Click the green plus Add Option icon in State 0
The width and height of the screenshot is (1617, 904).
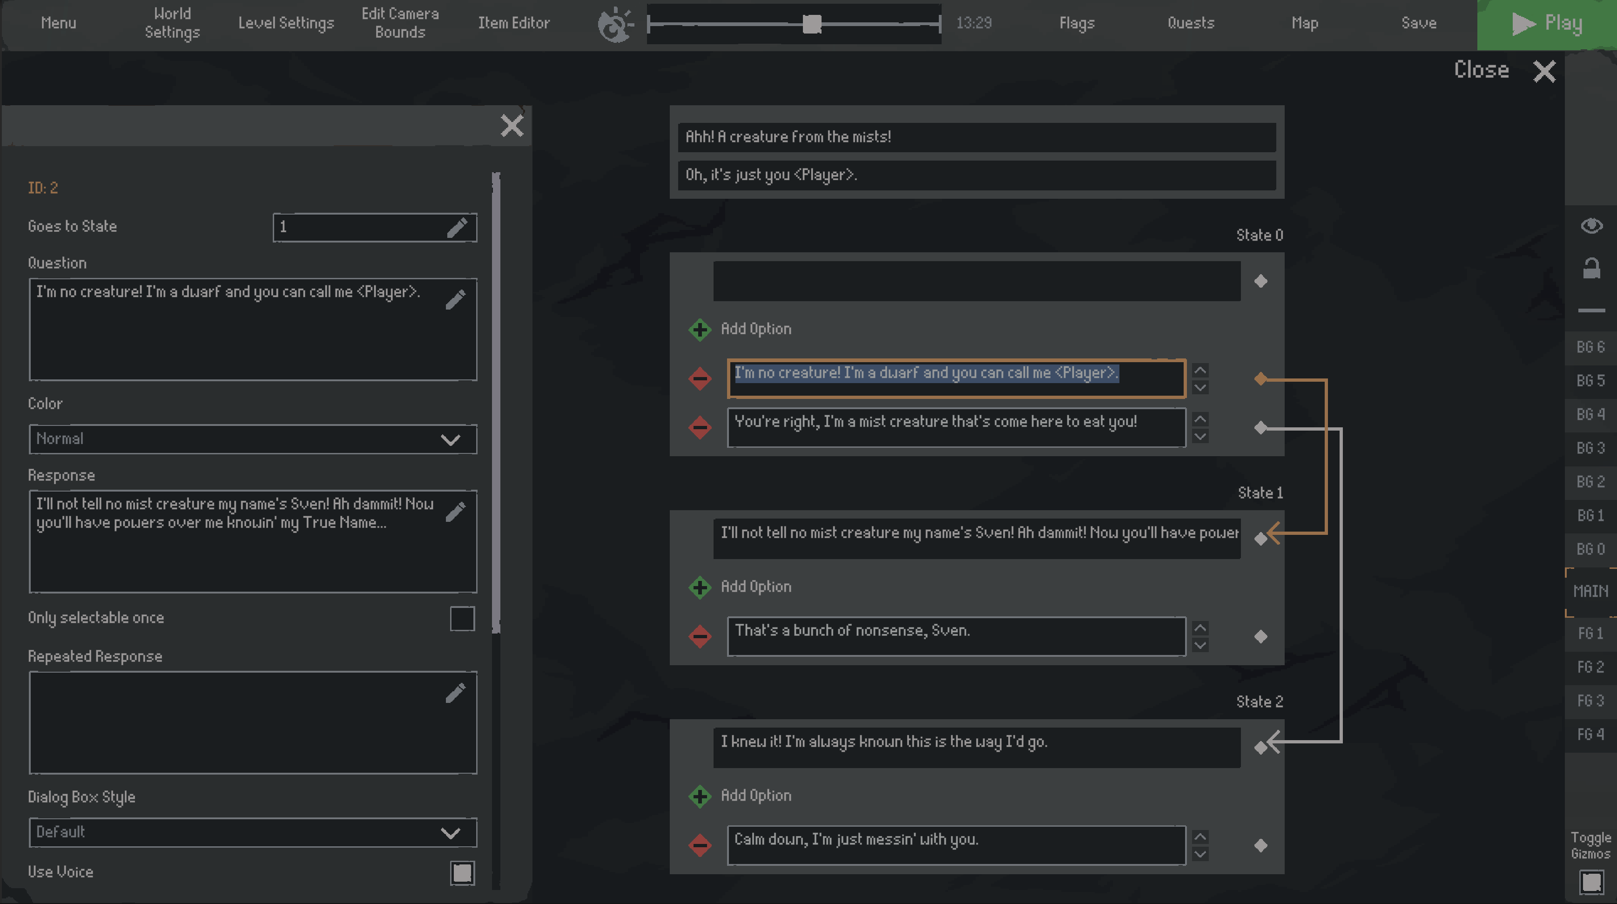coord(699,329)
